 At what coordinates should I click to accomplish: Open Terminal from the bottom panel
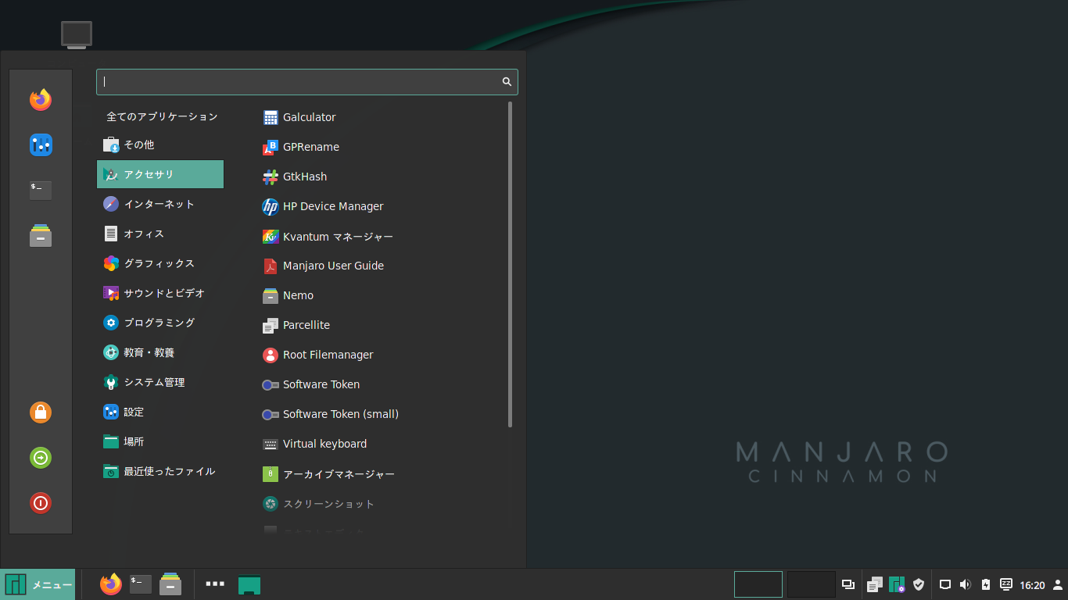(141, 584)
